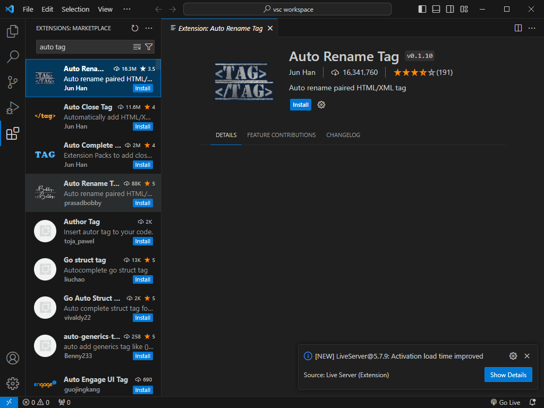Image resolution: width=544 pixels, height=408 pixels.
Task: Open remote window indicator in status bar
Action: [9, 403]
